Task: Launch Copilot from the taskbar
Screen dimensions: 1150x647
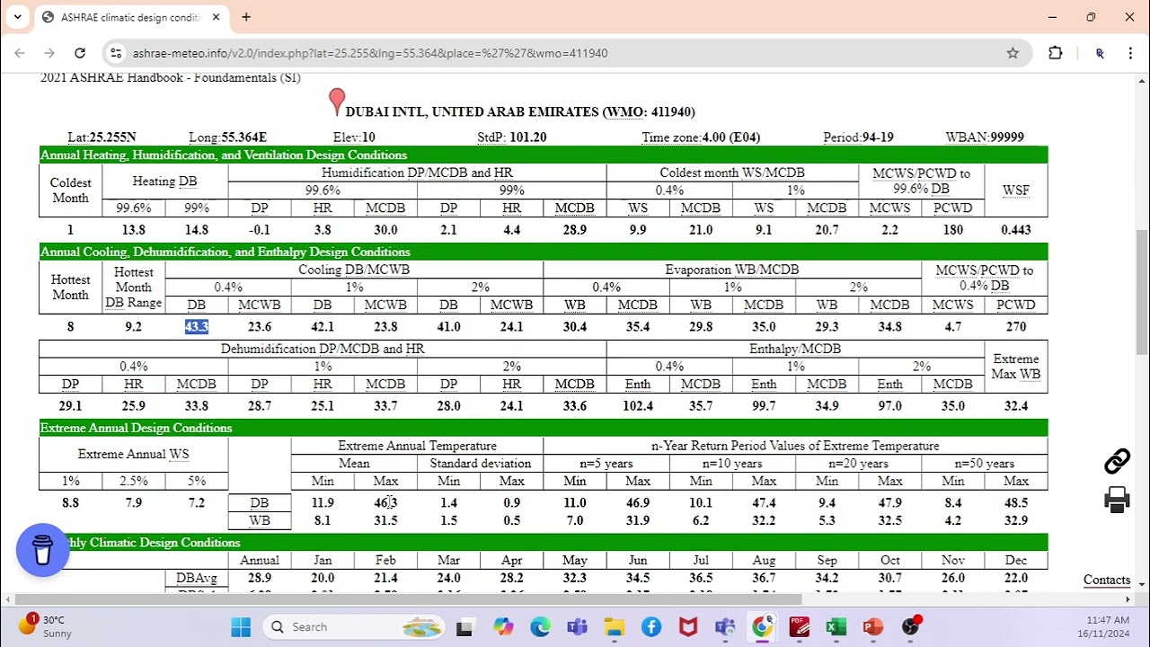Action: (x=503, y=627)
